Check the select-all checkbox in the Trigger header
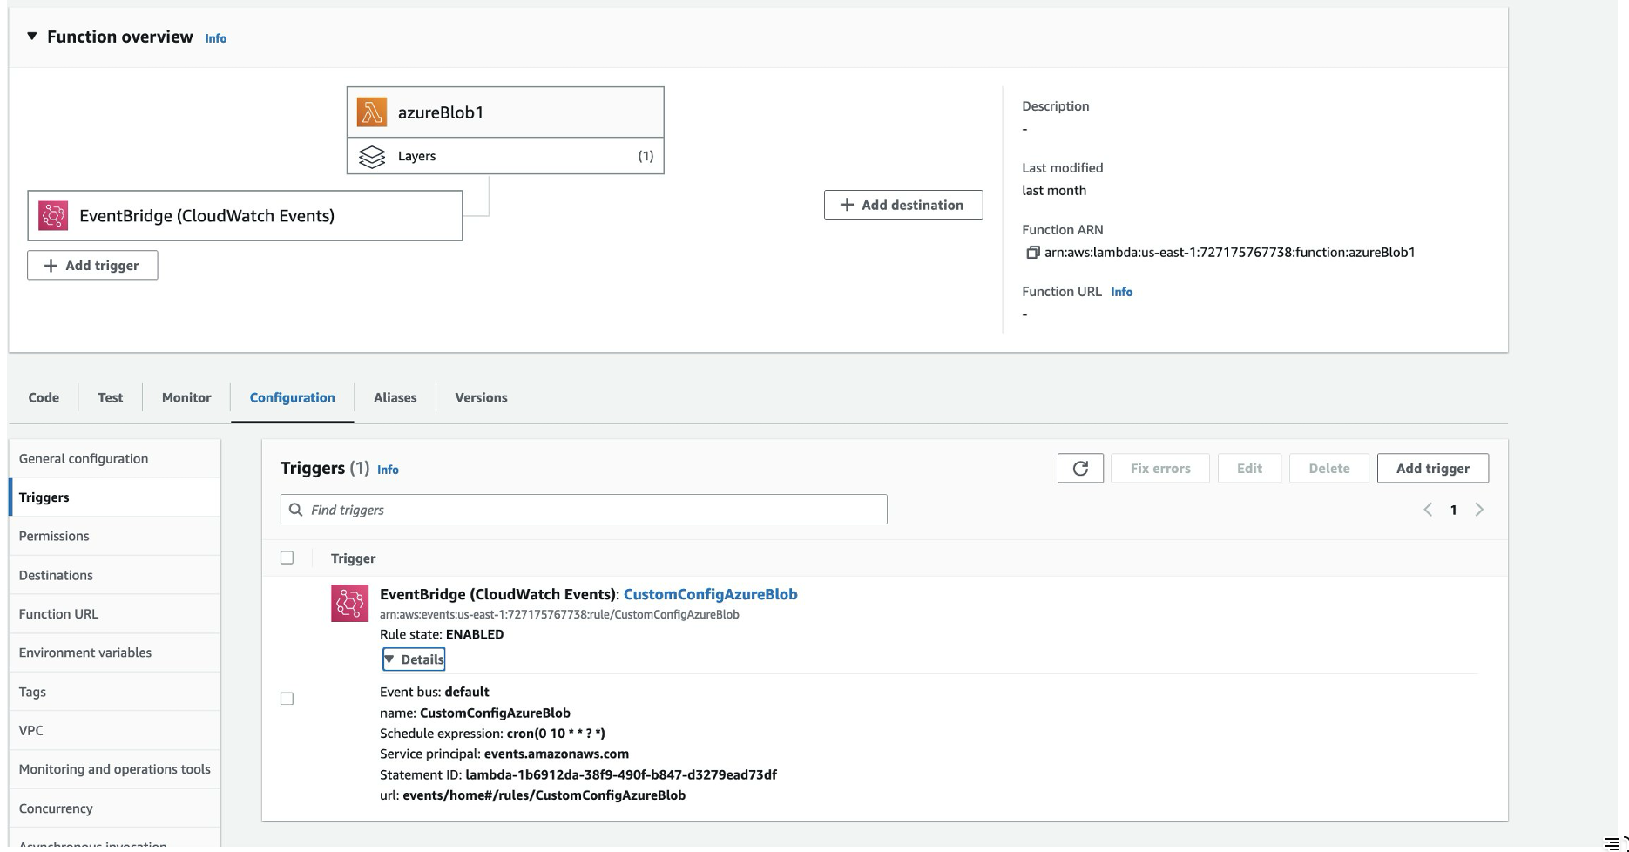Screen dimensions: 1629x852 click(287, 558)
